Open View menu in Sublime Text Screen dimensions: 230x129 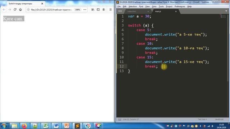(147, 6)
